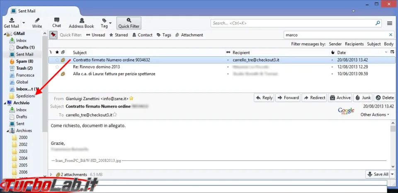Viewport: 398px width, 193px height.
Task: Star the Rinnovo domino 2013 message
Action: 57,67
